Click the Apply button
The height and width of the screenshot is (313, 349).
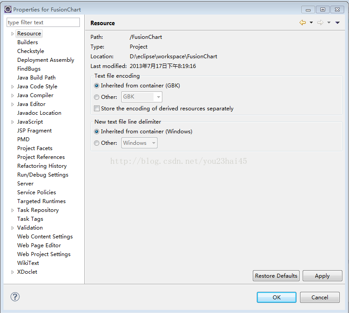point(322,276)
